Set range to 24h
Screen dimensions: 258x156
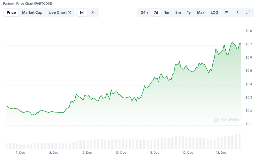pos(144,12)
